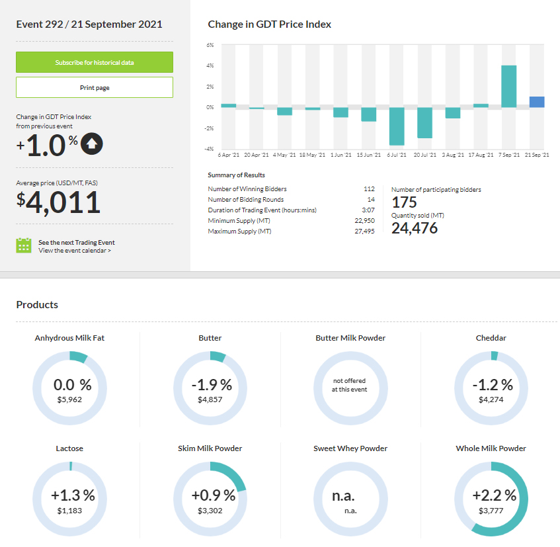Select the Whole Milk Powder donut chart

[x=491, y=499]
